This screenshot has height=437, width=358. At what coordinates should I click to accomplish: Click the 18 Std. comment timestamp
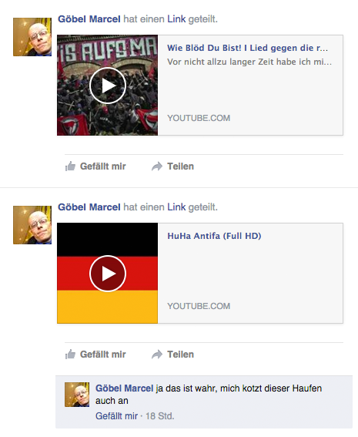(x=160, y=416)
